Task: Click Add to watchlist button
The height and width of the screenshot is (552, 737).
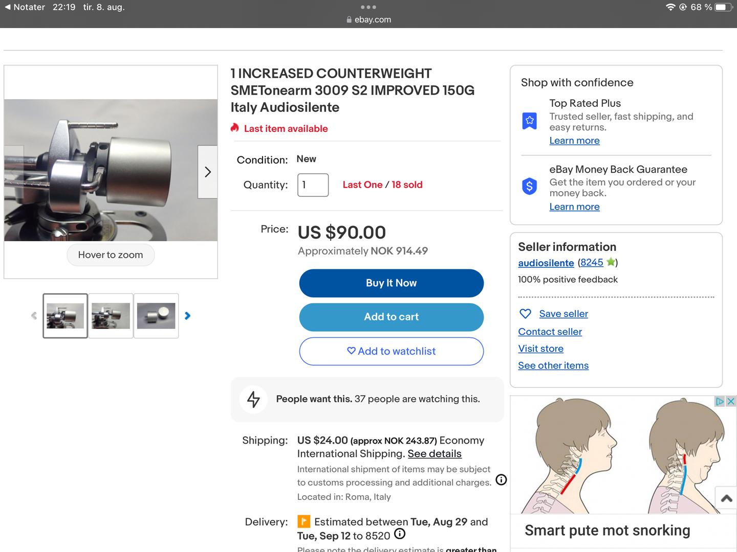Action: 392,351
